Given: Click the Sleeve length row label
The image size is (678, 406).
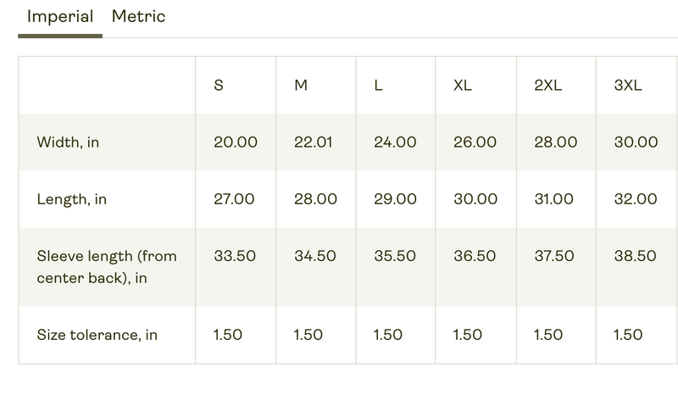Looking at the screenshot, I should coord(107,267).
